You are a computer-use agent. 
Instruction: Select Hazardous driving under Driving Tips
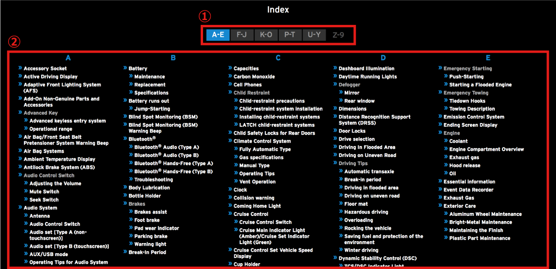coord(366,212)
